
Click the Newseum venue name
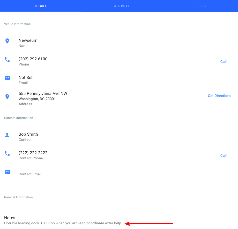28,40
